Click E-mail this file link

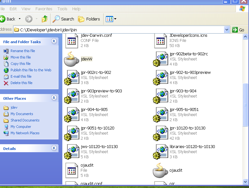click(x=21, y=76)
